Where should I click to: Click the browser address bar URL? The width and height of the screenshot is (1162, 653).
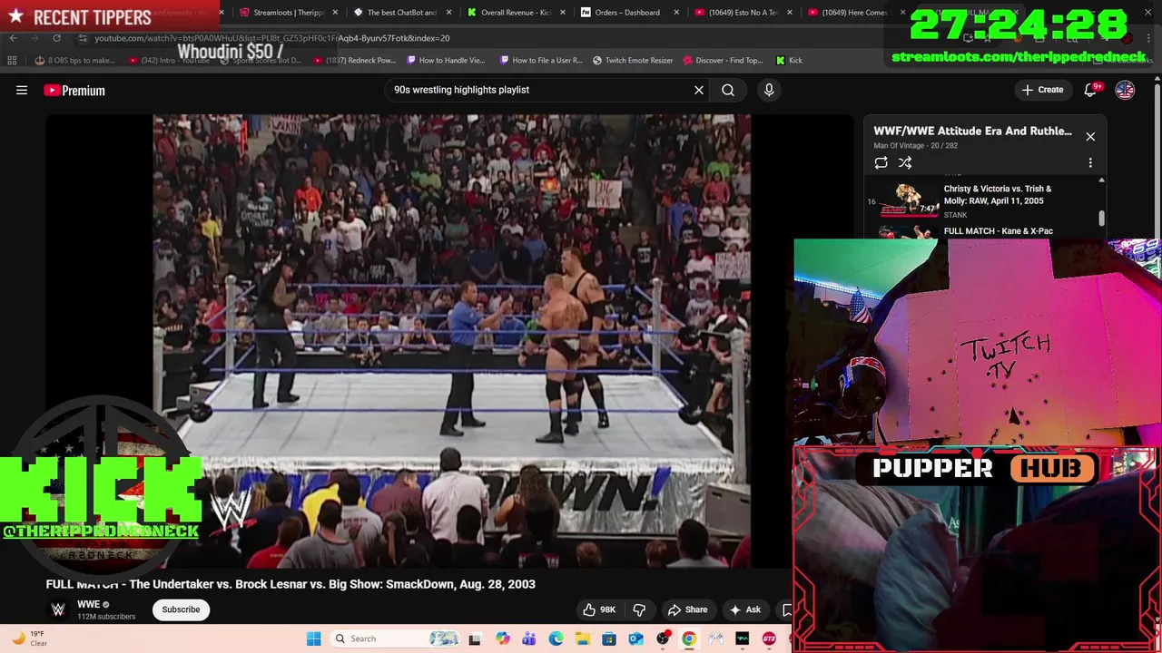tap(272, 38)
